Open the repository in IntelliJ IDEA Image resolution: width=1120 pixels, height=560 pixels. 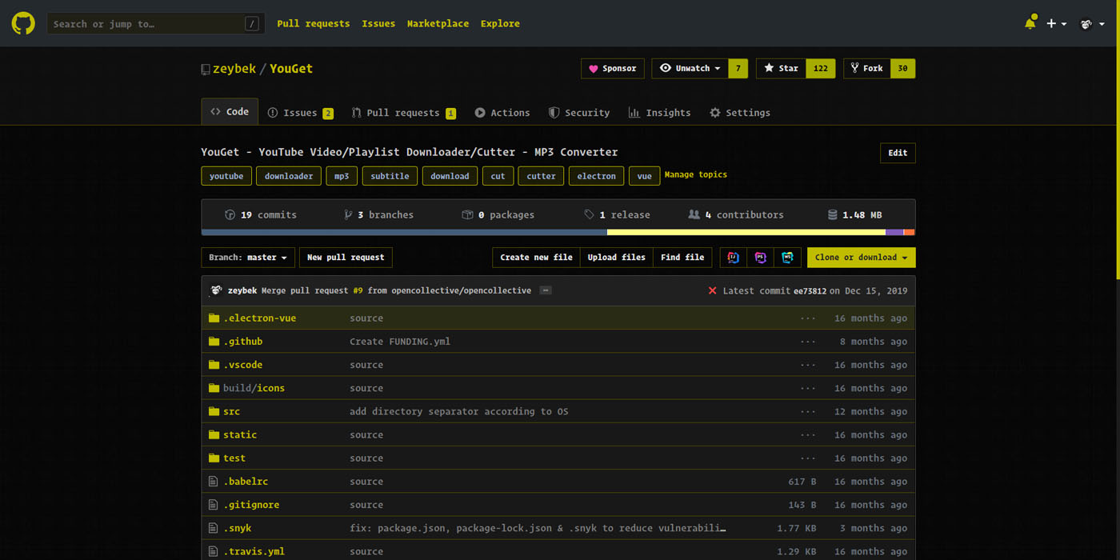[x=732, y=257]
